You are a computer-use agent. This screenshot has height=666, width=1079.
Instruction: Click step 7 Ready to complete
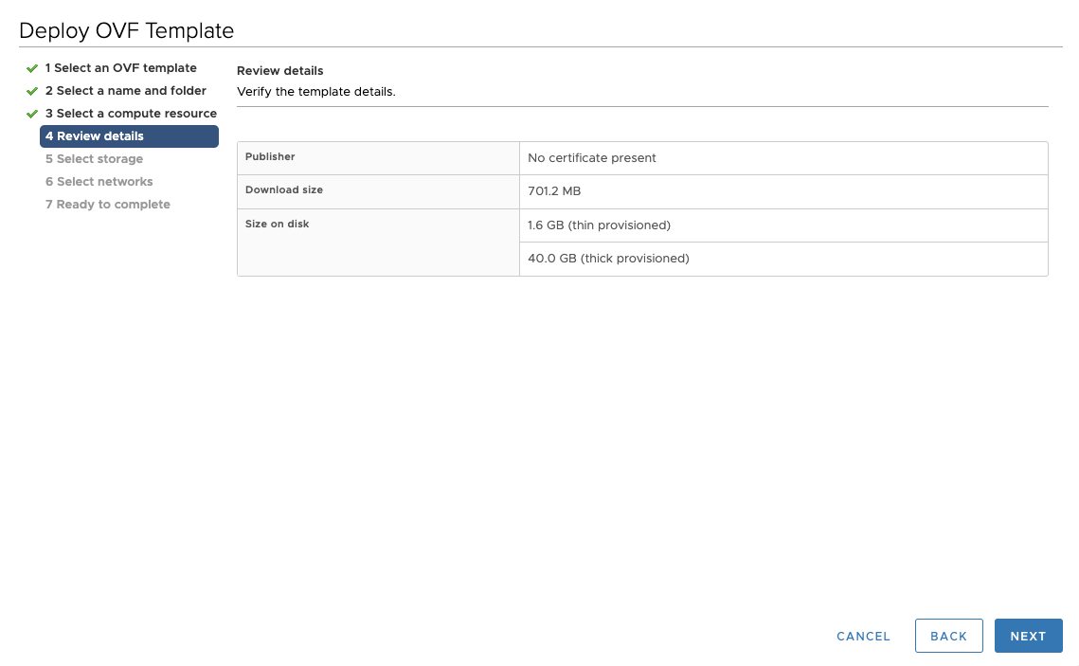(107, 205)
